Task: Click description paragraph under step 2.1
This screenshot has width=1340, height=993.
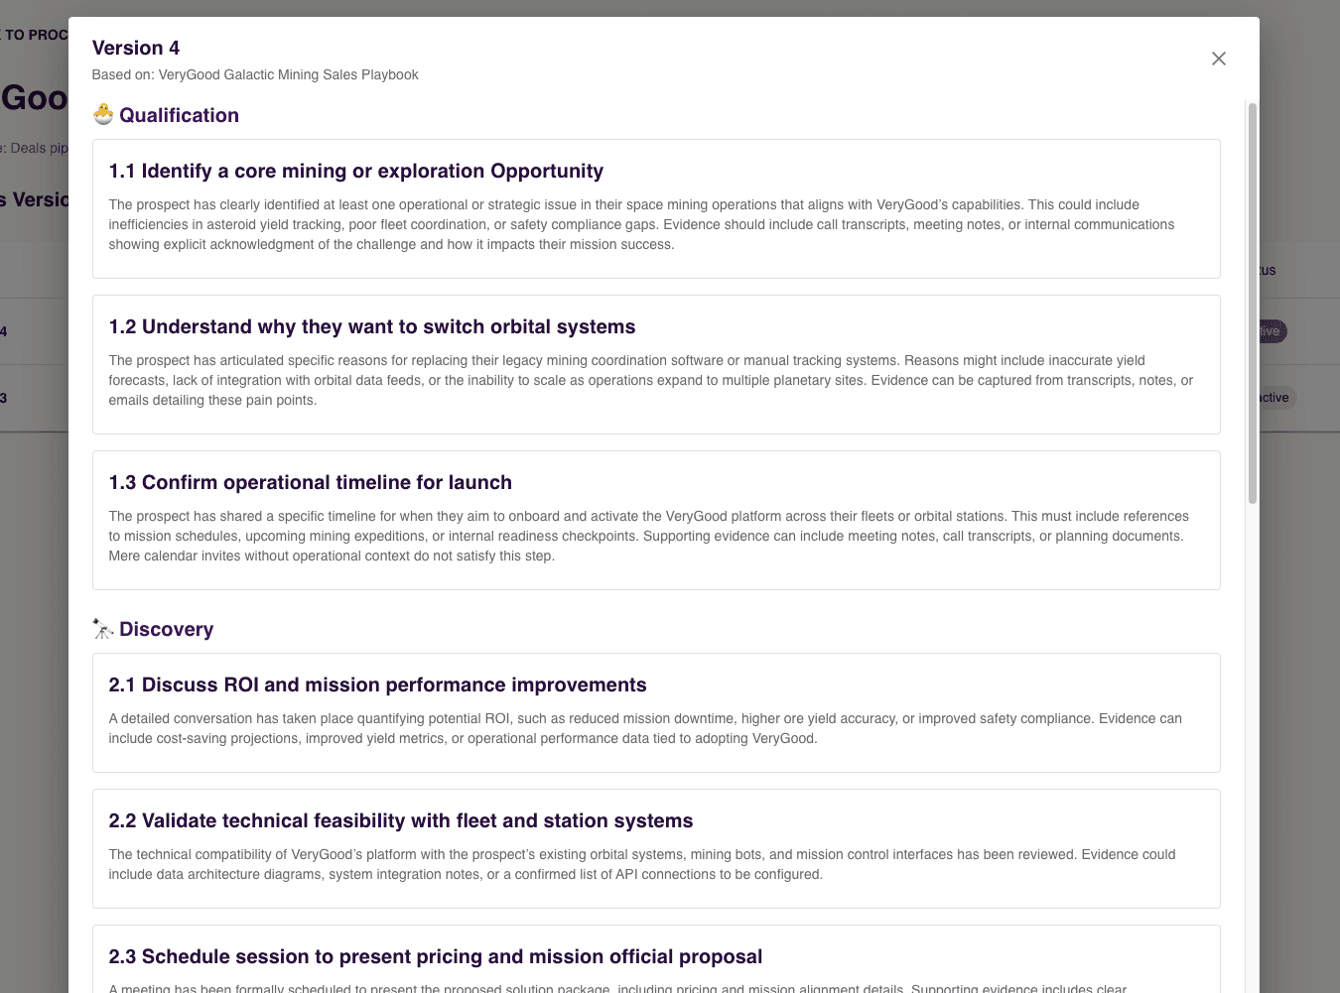Action: (645, 728)
